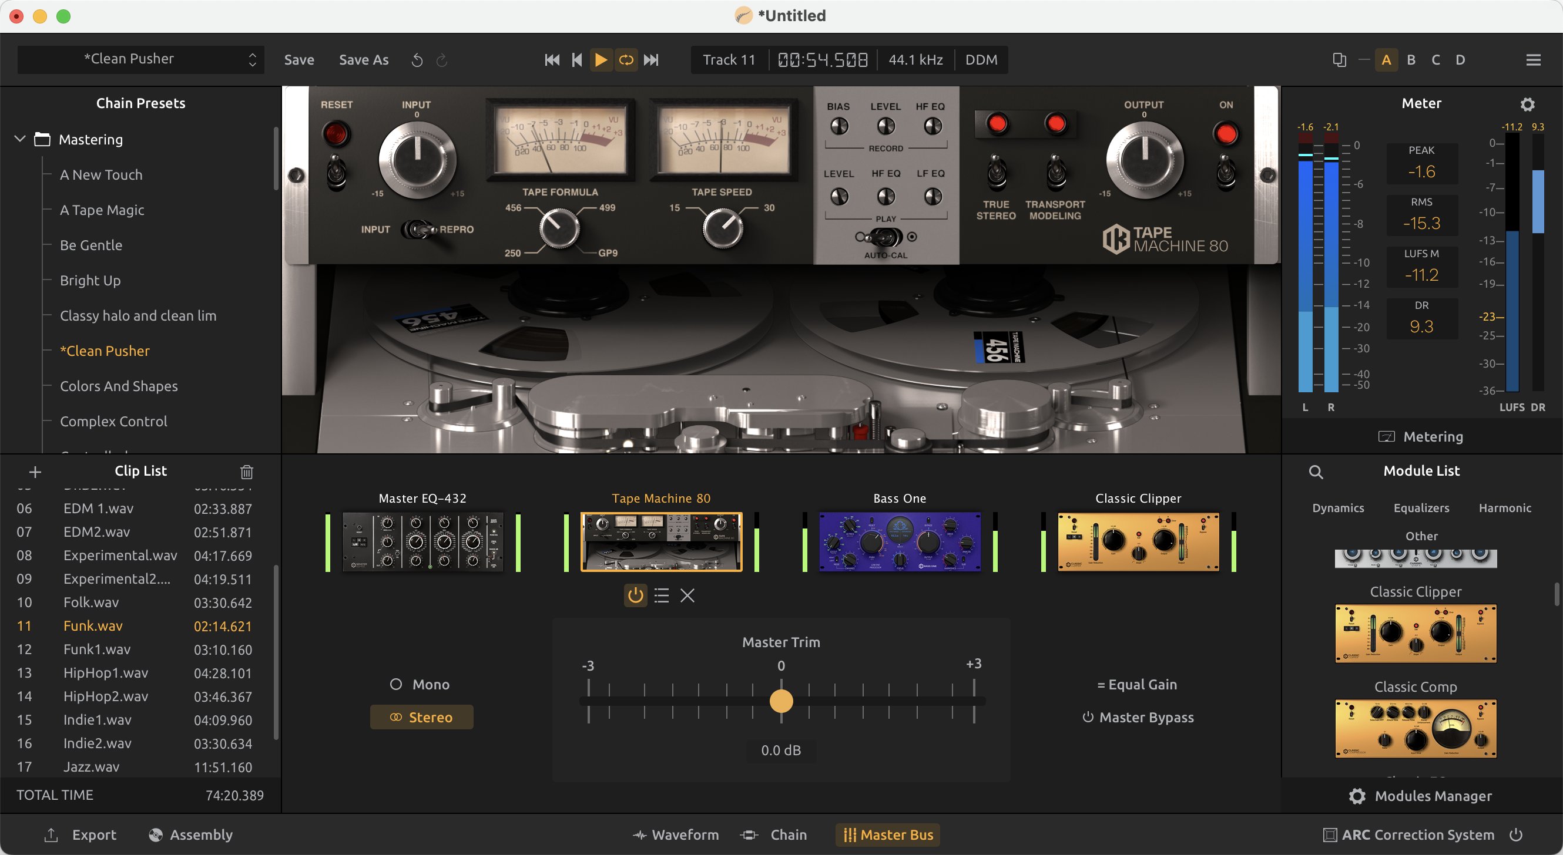Image resolution: width=1563 pixels, height=855 pixels.
Task: Click the trash icon in the Clip List header
Action: [246, 471]
